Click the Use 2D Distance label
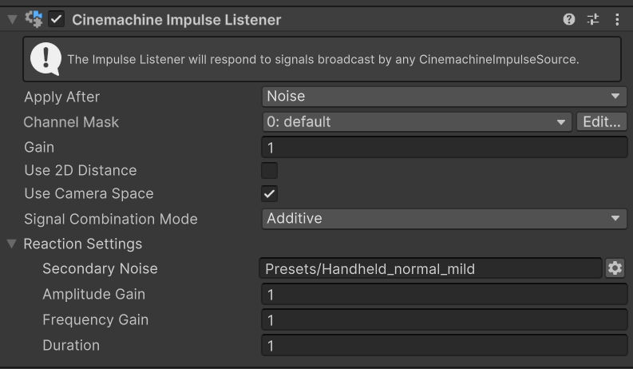The width and height of the screenshot is (633, 369). click(81, 170)
